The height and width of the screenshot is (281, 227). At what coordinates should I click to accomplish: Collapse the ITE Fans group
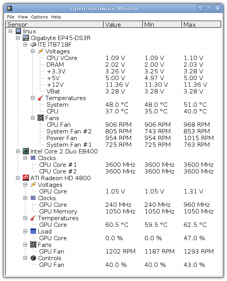(x=32, y=118)
